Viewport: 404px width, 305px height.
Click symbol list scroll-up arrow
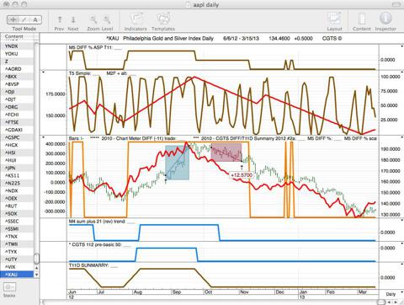pyautogui.click(x=36, y=268)
